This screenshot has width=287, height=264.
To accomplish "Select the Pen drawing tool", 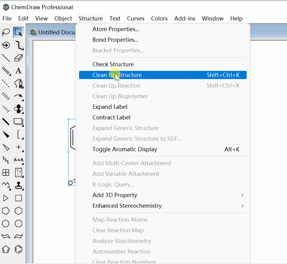I will [x=18, y=83].
